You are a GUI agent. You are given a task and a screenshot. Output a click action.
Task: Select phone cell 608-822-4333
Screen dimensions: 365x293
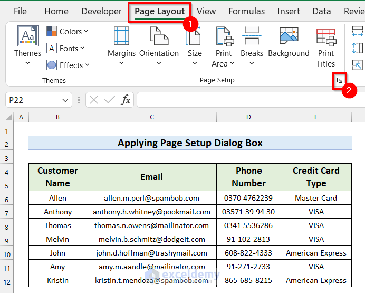click(x=248, y=253)
